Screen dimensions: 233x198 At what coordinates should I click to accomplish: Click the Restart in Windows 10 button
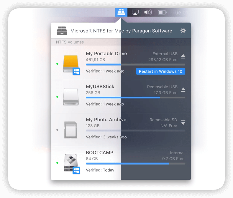tap(160, 71)
